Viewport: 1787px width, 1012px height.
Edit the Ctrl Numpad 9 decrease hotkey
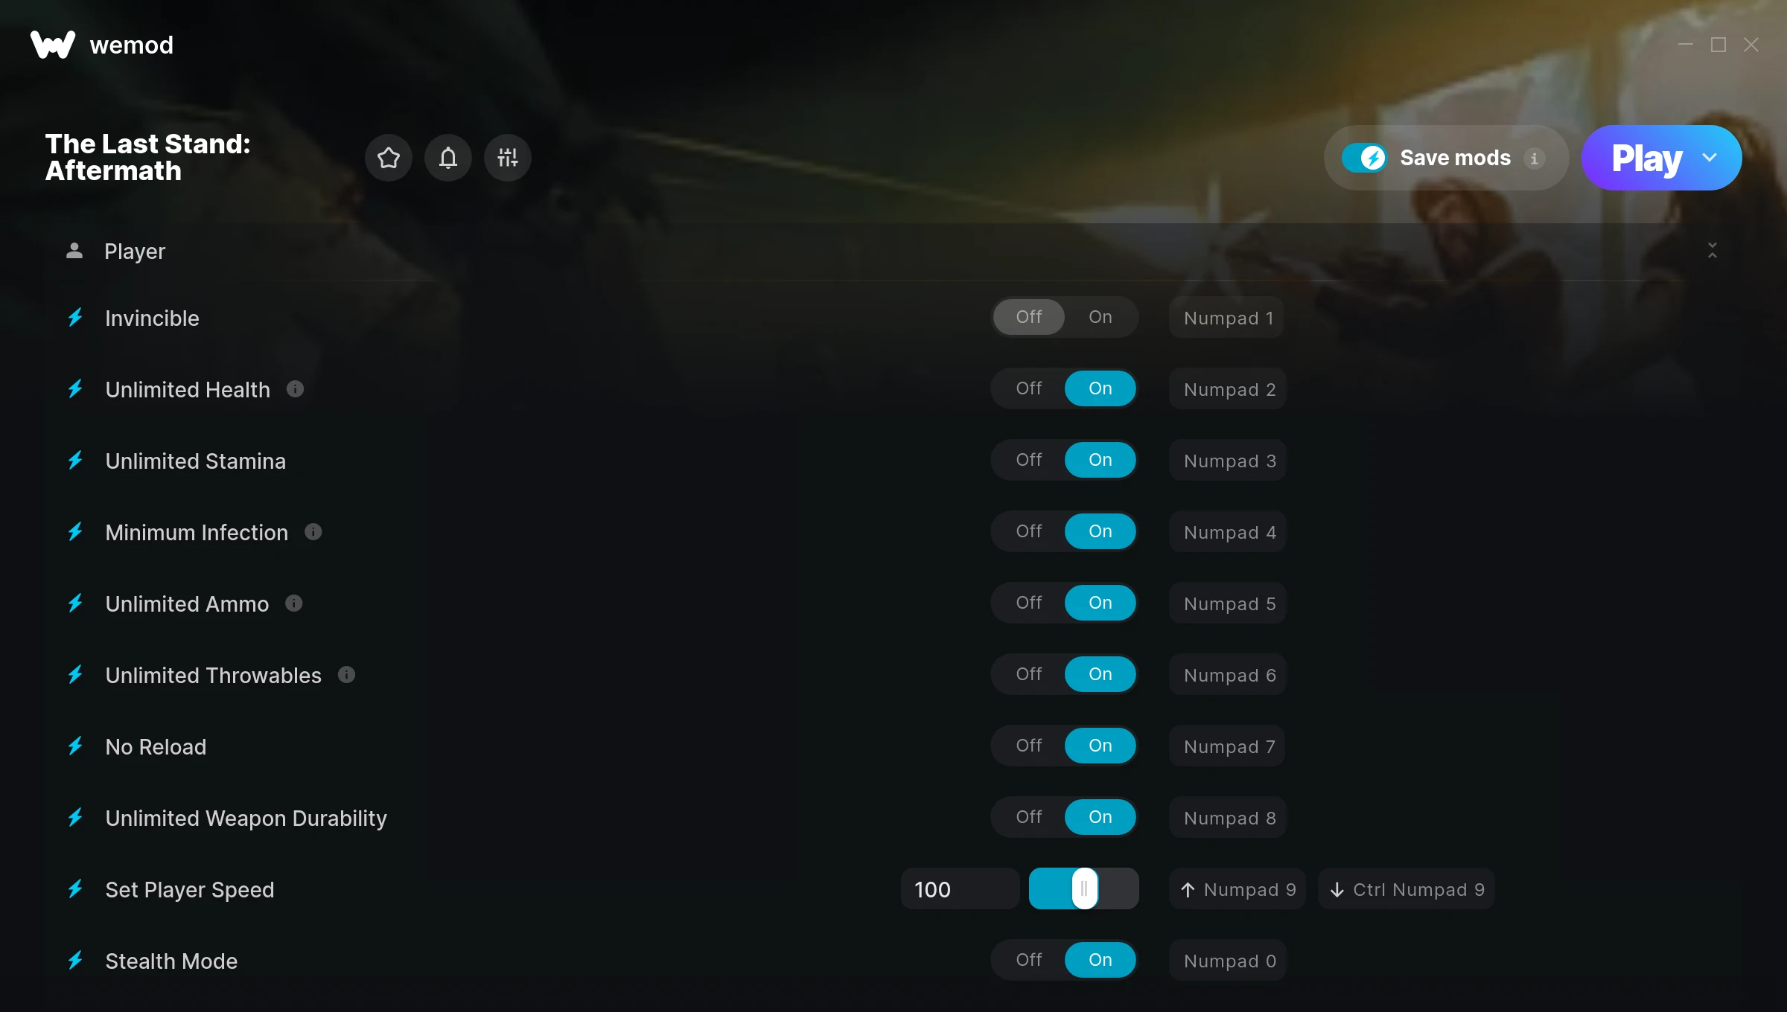coord(1407,889)
